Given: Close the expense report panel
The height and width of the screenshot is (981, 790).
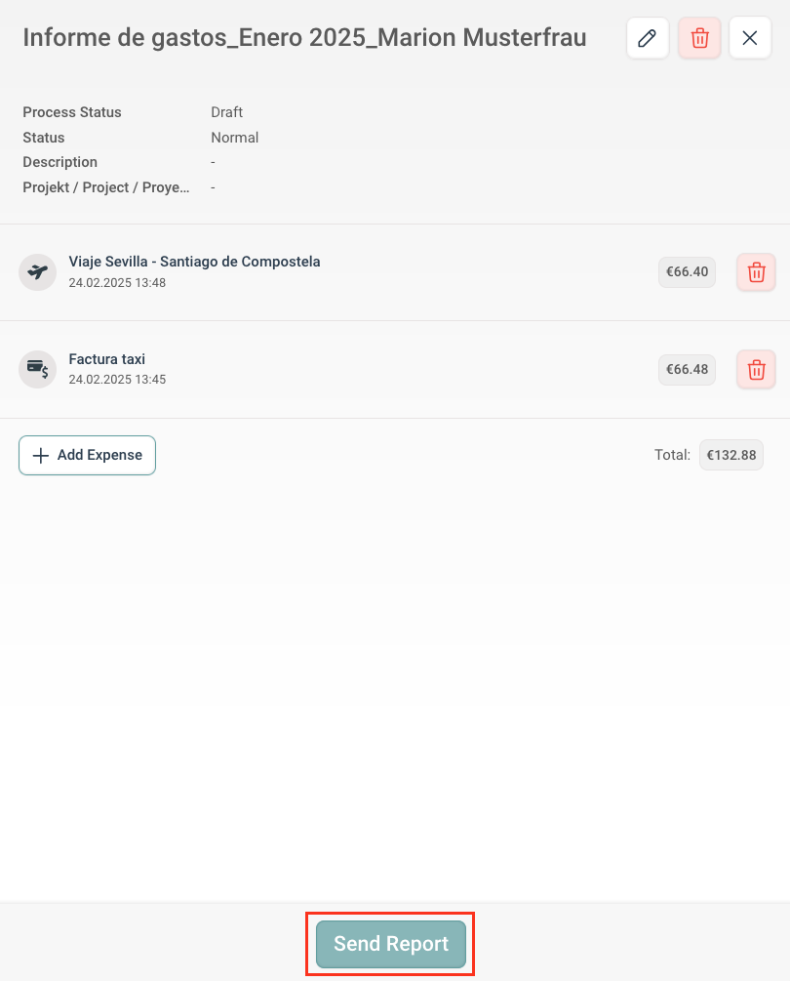Looking at the screenshot, I should [750, 38].
